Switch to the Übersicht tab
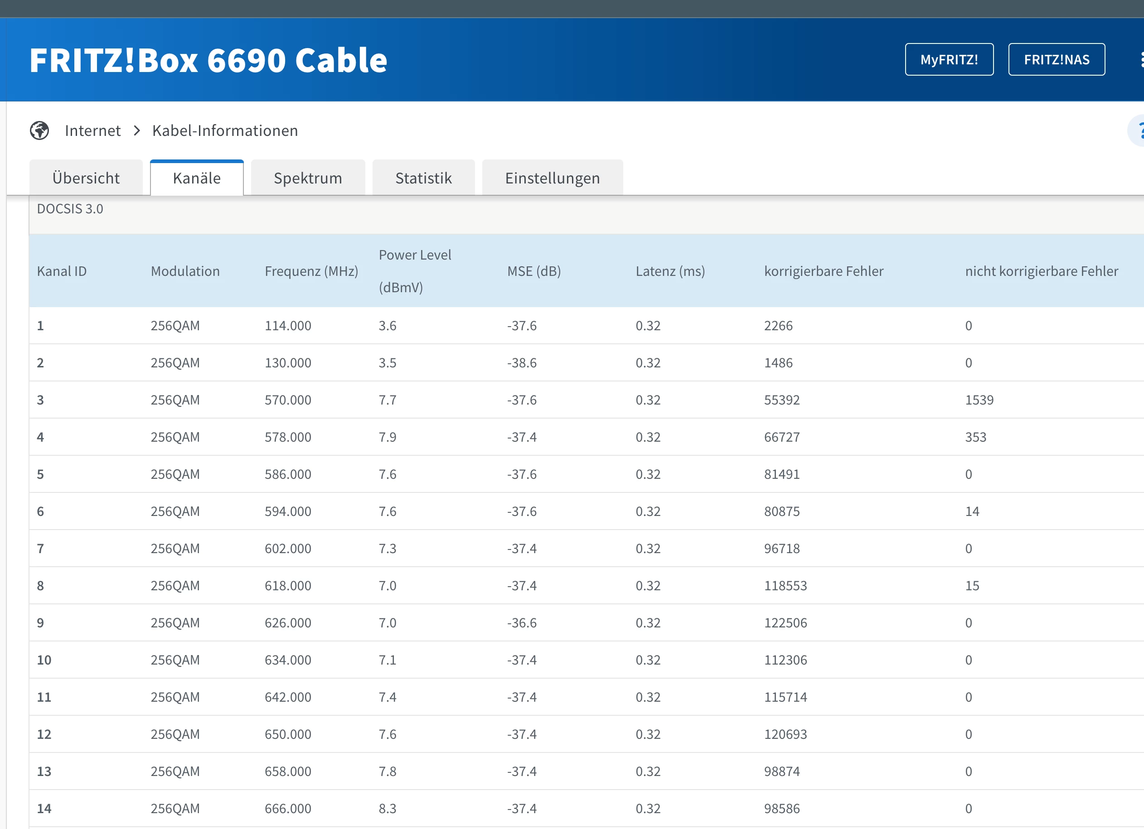The image size is (1144, 829). pos(86,178)
